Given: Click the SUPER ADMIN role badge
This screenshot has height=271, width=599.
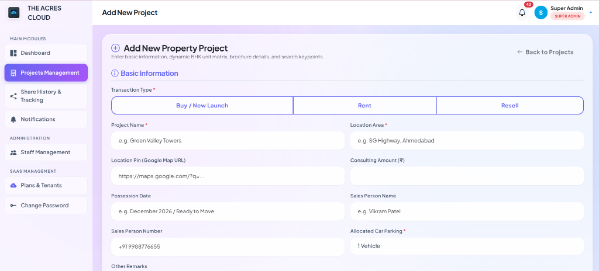Looking at the screenshot, I should click(567, 16).
